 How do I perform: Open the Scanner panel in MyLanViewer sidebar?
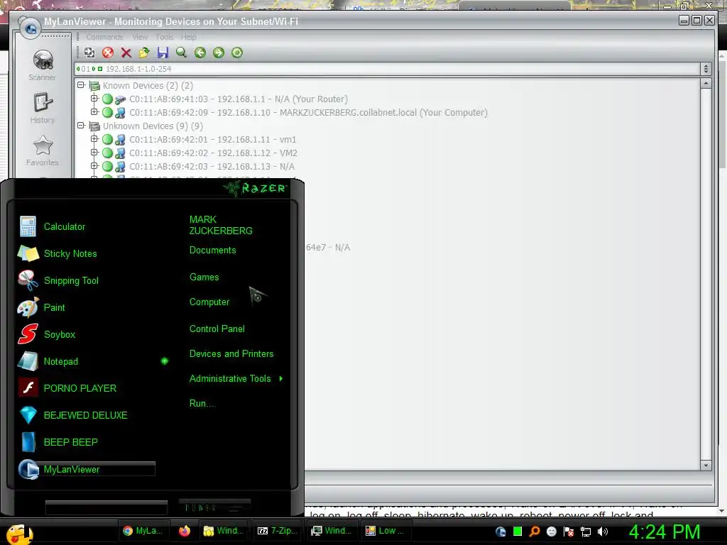(43, 65)
